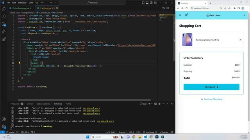
Task: Toggle the bottom panel layout
Action: tap(147, 3)
